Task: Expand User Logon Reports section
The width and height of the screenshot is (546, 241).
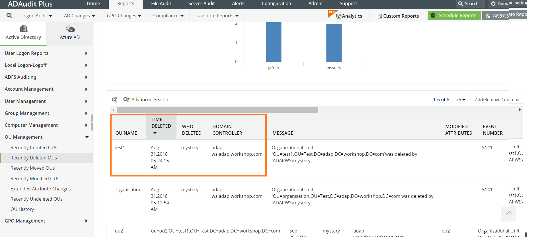Action: coord(47,53)
